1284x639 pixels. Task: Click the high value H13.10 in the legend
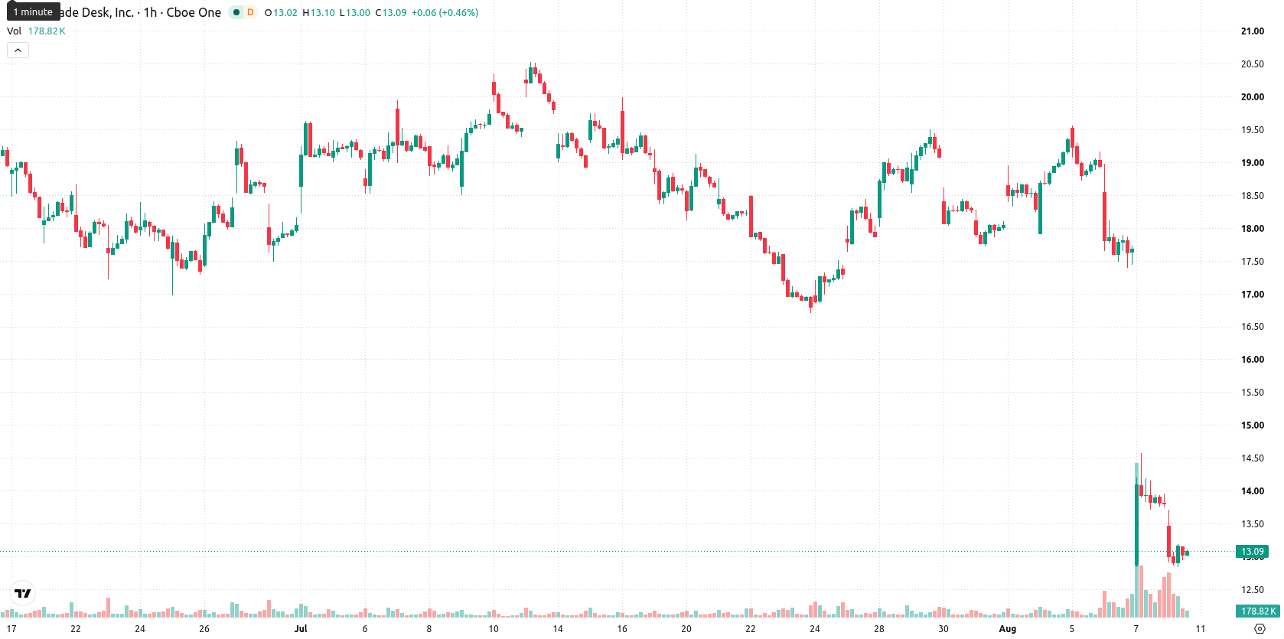[x=318, y=13]
